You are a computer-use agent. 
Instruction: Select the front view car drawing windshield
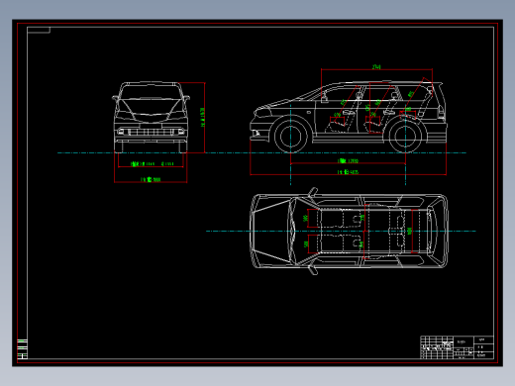pos(151,92)
